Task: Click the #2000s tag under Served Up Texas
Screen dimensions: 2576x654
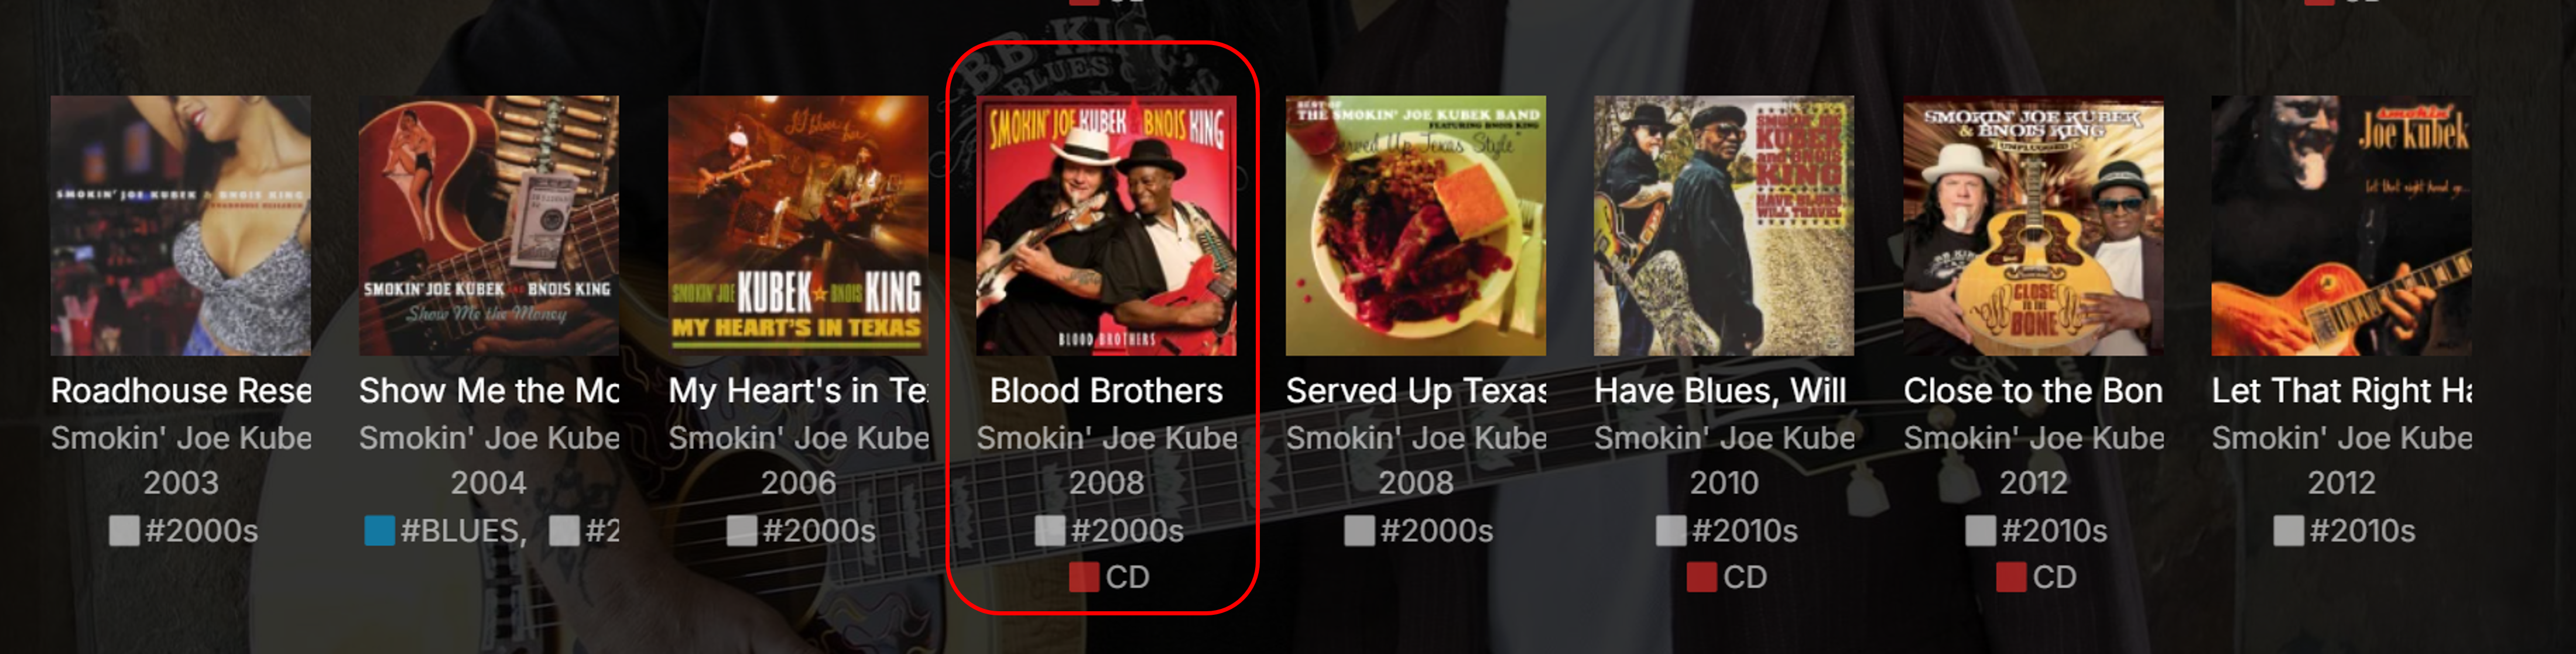Action: pos(1419,530)
